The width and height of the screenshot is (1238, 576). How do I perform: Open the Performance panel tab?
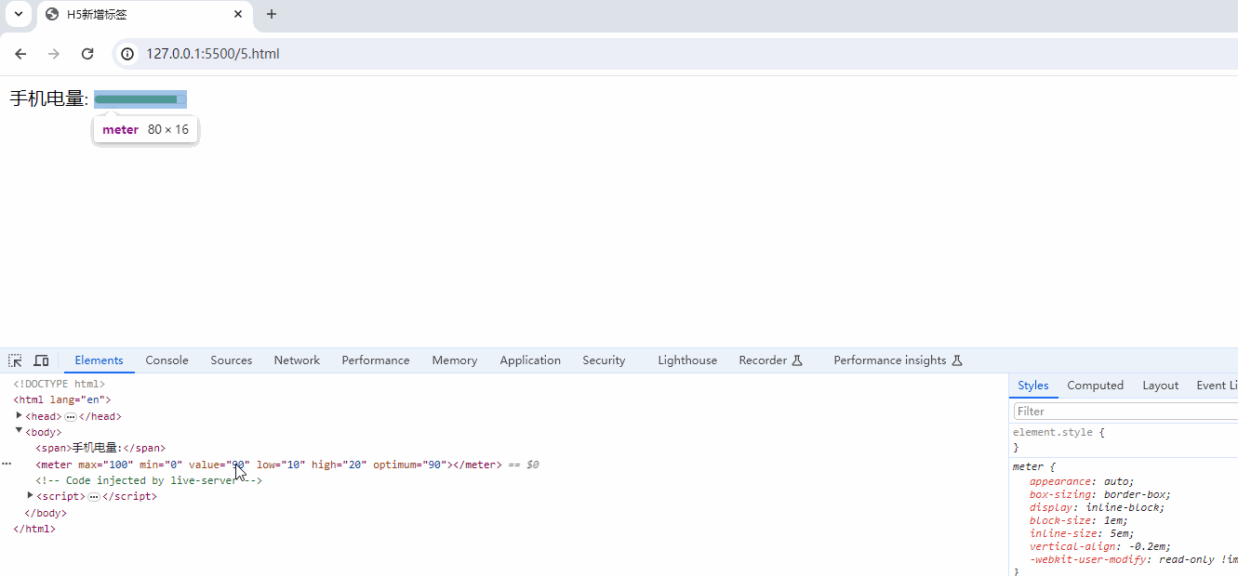click(x=376, y=360)
